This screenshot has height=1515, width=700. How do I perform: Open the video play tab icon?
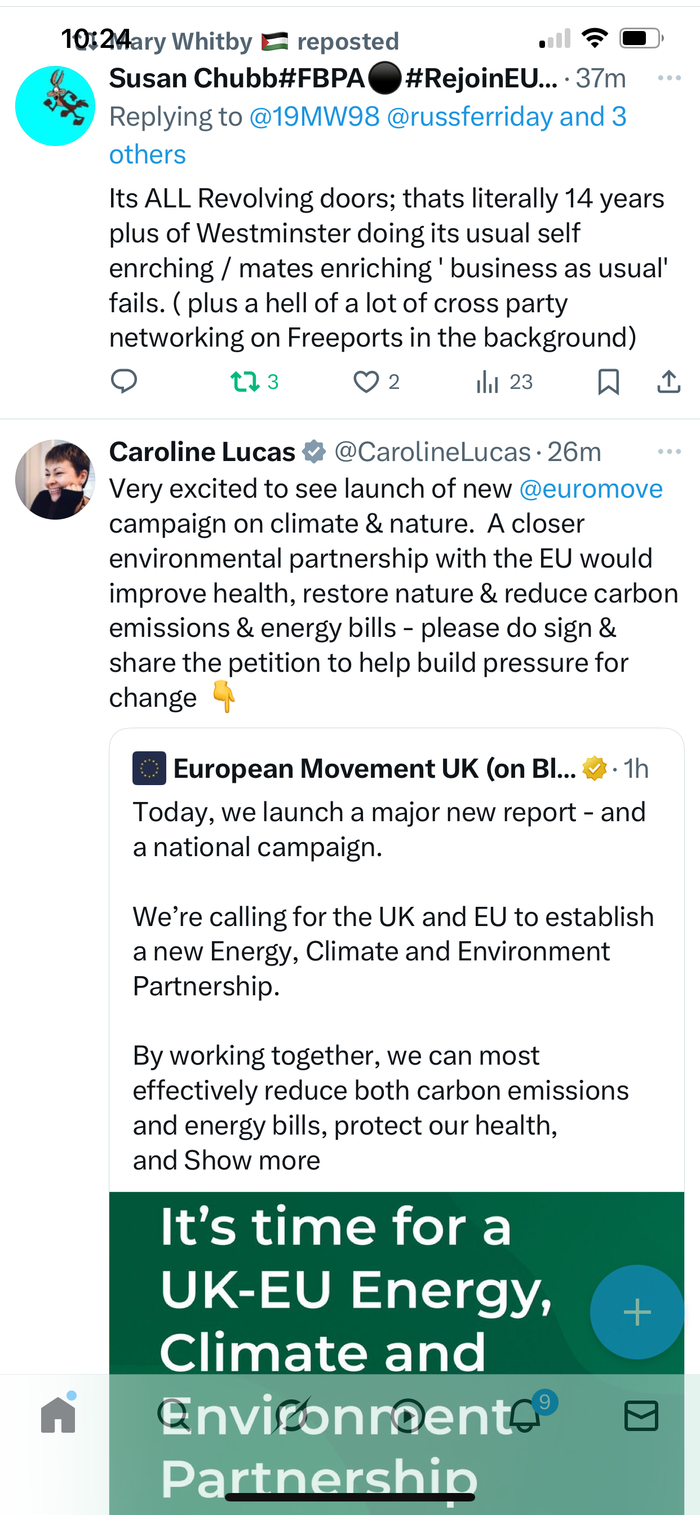click(x=407, y=1415)
